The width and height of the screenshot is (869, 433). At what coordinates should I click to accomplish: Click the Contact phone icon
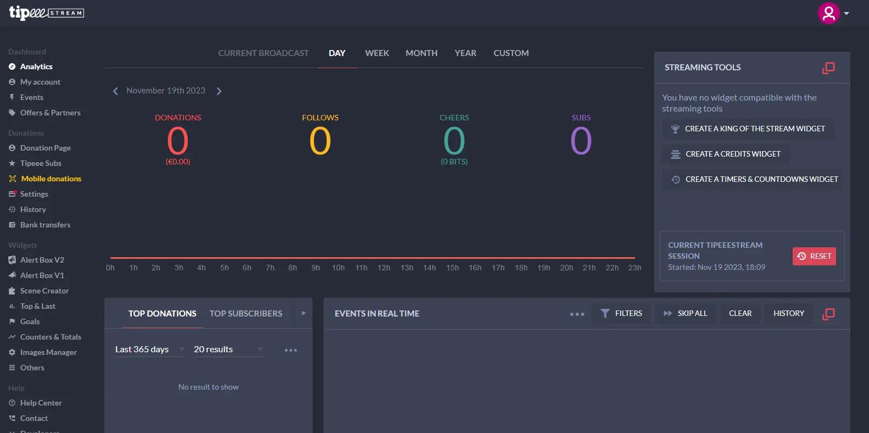pos(12,418)
